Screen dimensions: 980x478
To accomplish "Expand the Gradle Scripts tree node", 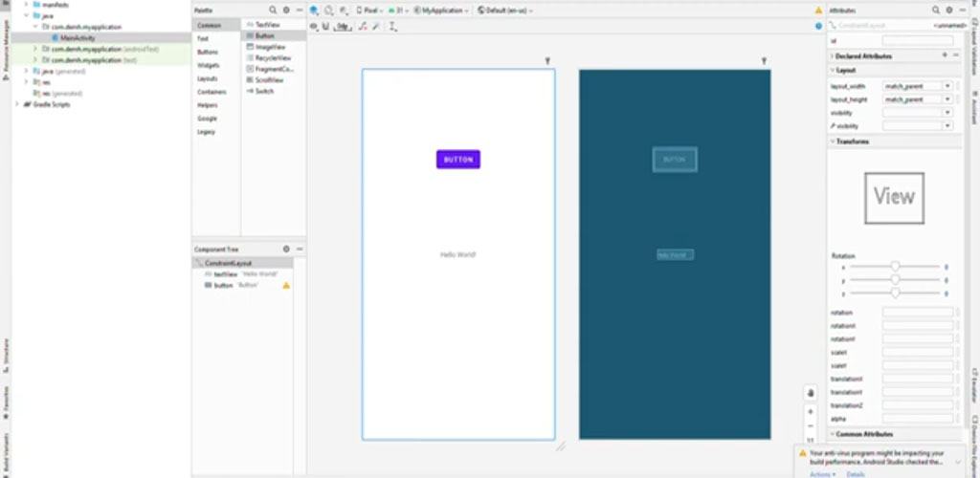I will tap(17, 104).
